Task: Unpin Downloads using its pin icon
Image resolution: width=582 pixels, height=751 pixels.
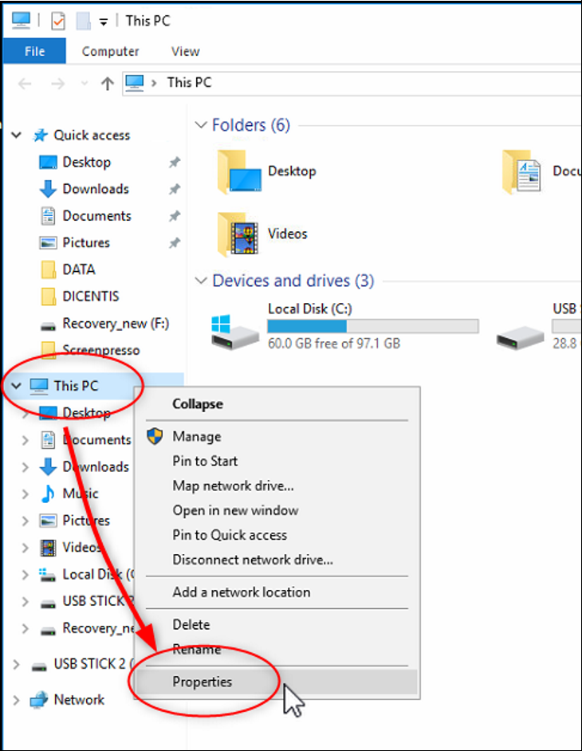Action: pyautogui.click(x=174, y=190)
